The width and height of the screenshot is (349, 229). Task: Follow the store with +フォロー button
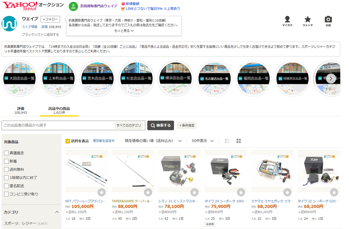[x=50, y=19]
